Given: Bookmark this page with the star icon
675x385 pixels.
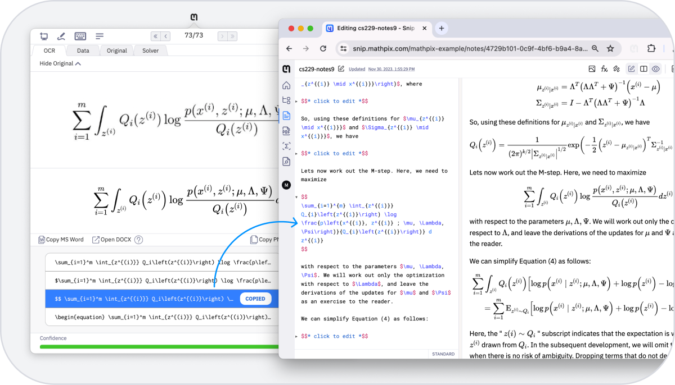Looking at the screenshot, I should 610,49.
